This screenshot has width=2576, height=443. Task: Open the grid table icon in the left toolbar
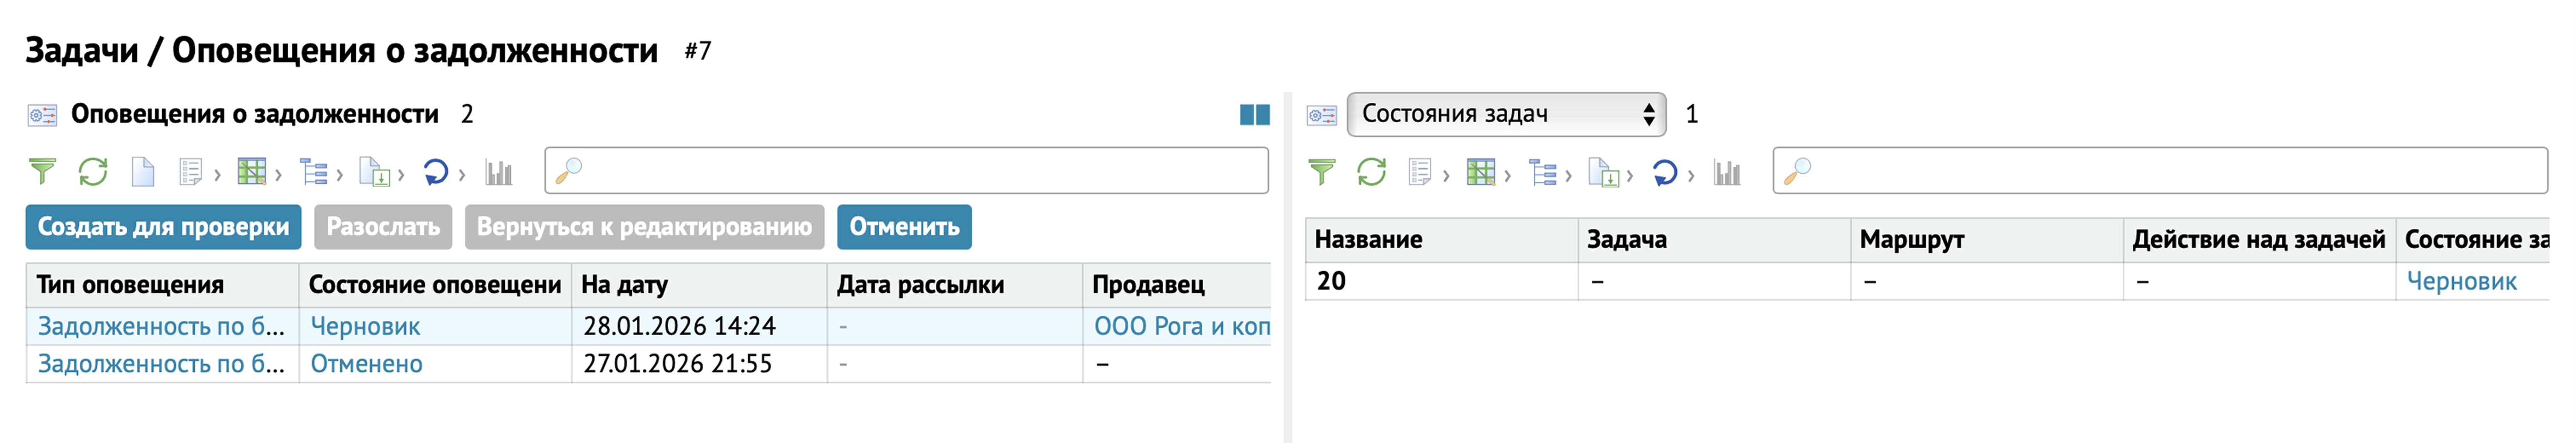[251, 172]
